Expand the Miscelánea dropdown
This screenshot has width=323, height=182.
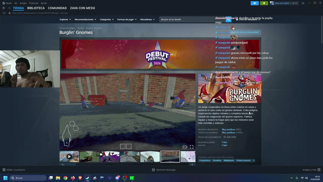pos(147,19)
